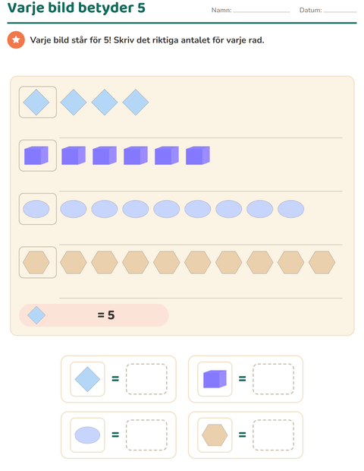Click the cube answer input box
The image size is (364, 471).
pyautogui.click(x=274, y=379)
